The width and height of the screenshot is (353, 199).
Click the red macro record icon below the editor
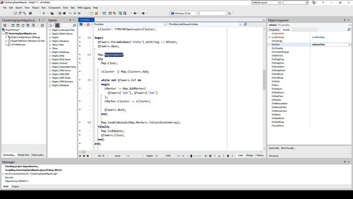point(84,156)
